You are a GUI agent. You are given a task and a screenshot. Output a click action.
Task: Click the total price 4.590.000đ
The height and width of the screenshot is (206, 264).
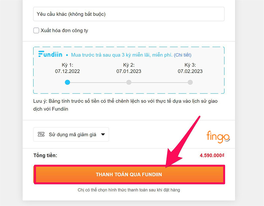pyautogui.click(x=212, y=155)
